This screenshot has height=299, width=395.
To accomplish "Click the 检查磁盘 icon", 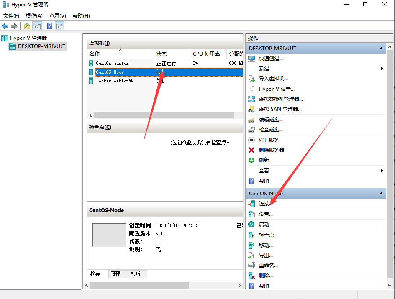I will tap(251, 130).
